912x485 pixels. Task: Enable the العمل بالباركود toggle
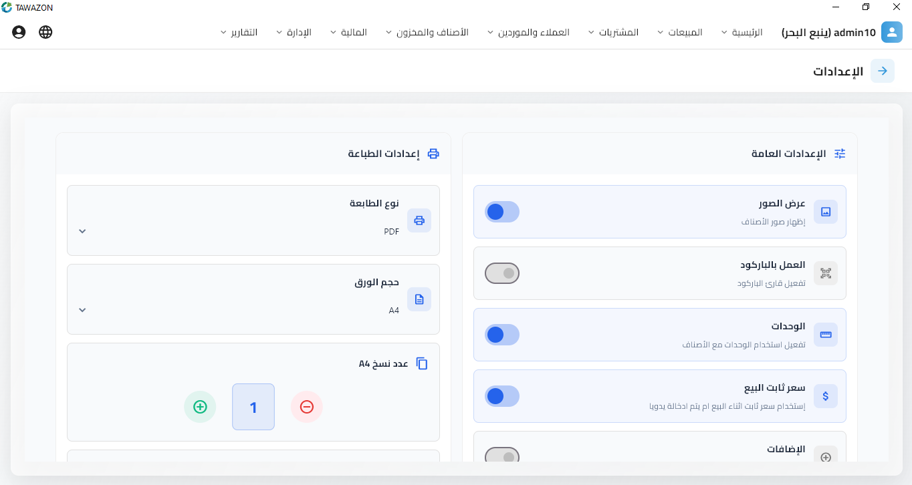(502, 273)
